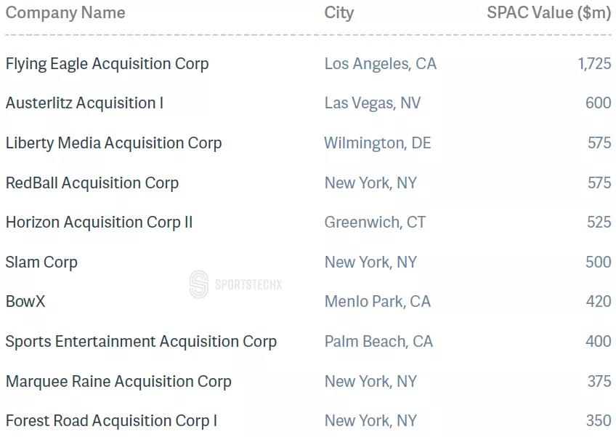Image resolution: width=616 pixels, height=437 pixels.
Task: Click the Menlo Park, CA city cell
Action: 378,302
